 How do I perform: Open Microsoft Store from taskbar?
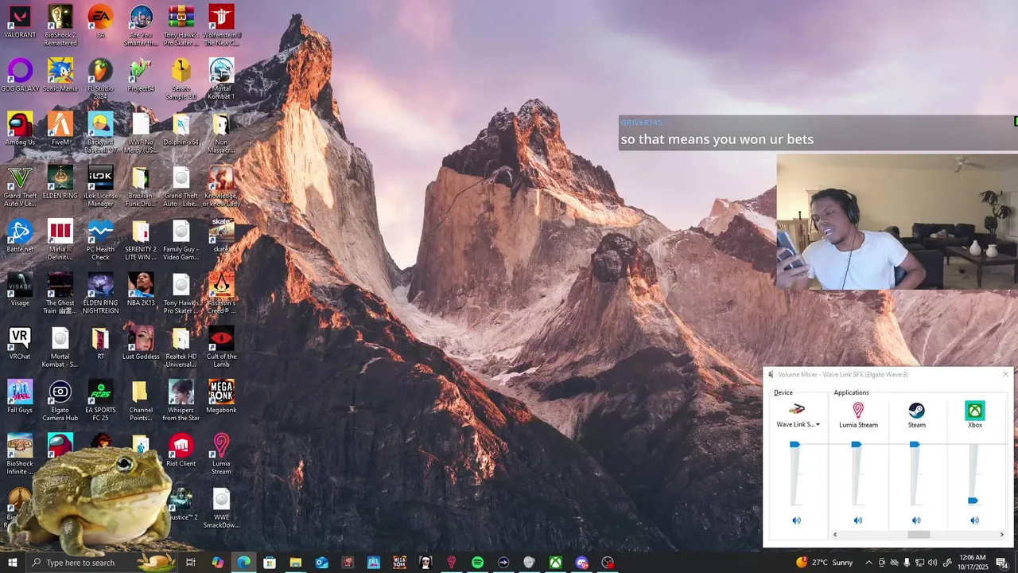pyautogui.click(x=270, y=563)
